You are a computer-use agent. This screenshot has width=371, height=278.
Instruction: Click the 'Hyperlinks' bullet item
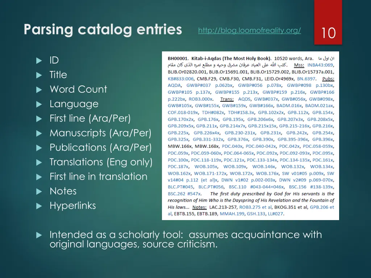click(72, 206)
